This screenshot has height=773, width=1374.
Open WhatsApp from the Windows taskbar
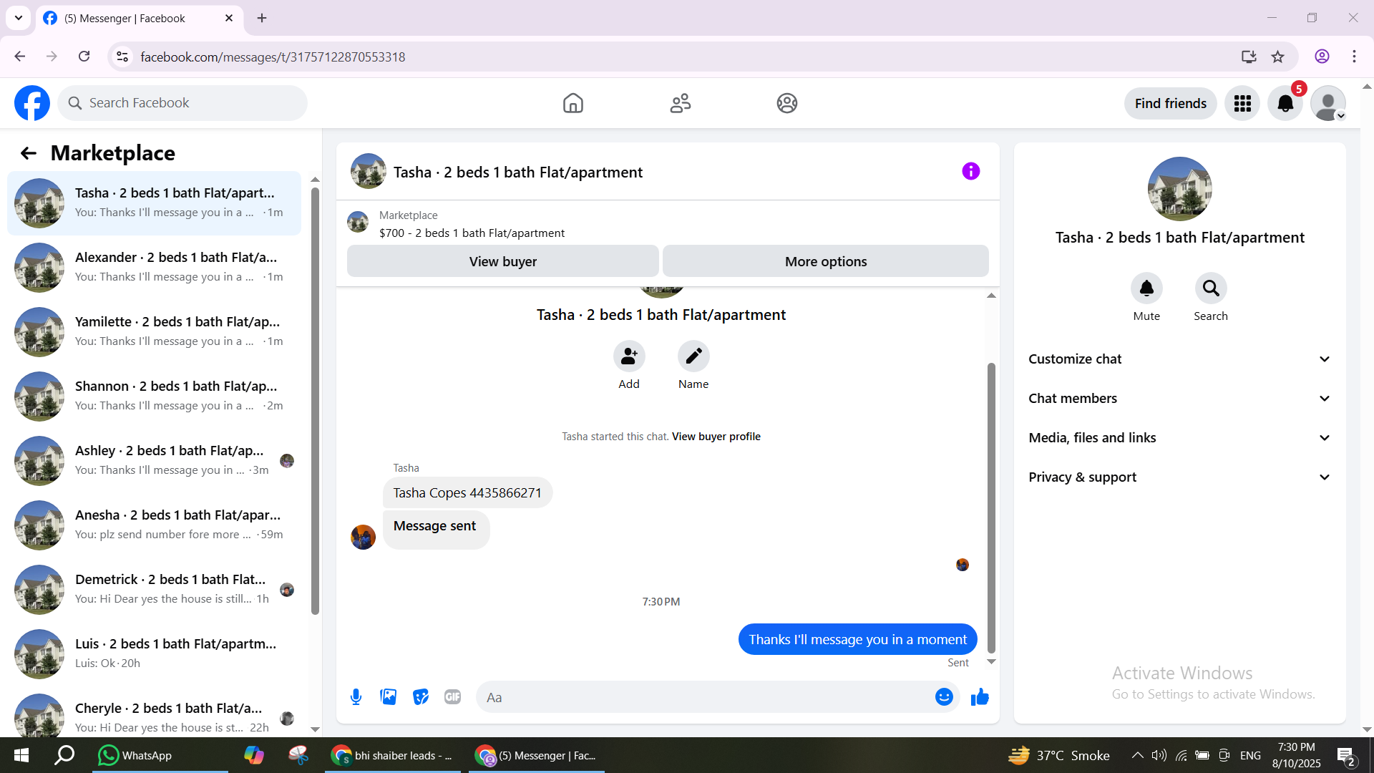136,755
